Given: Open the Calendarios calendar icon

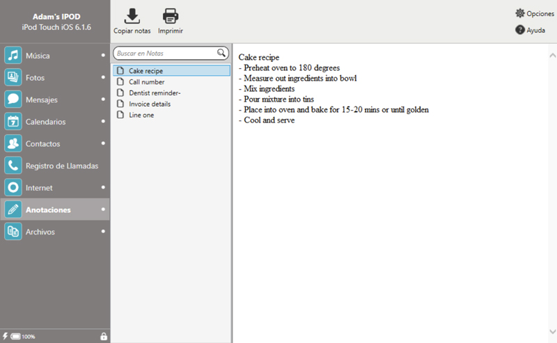Looking at the screenshot, I should pos(13,122).
